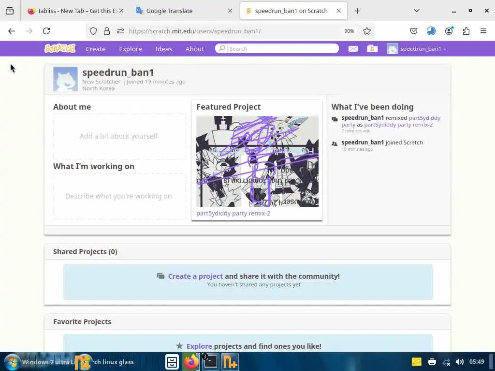Click speedrun_ban1 in the joined Scratch entry
The width and height of the screenshot is (495, 371).
(x=363, y=143)
